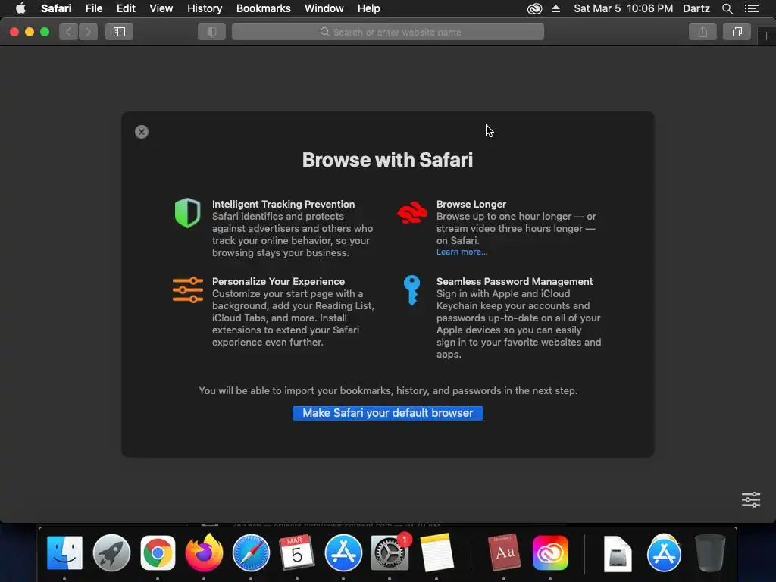Open Dictionary app from the Dock
This screenshot has width=776, height=582.
coord(504,552)
